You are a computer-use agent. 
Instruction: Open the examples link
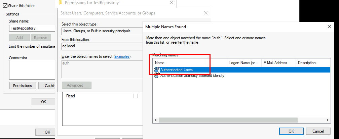(122, 56)
